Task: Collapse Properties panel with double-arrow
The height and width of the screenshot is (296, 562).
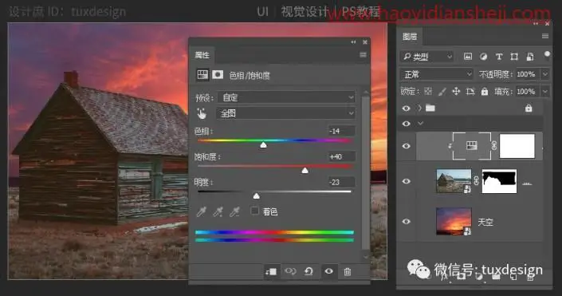Action: (353, 42)
